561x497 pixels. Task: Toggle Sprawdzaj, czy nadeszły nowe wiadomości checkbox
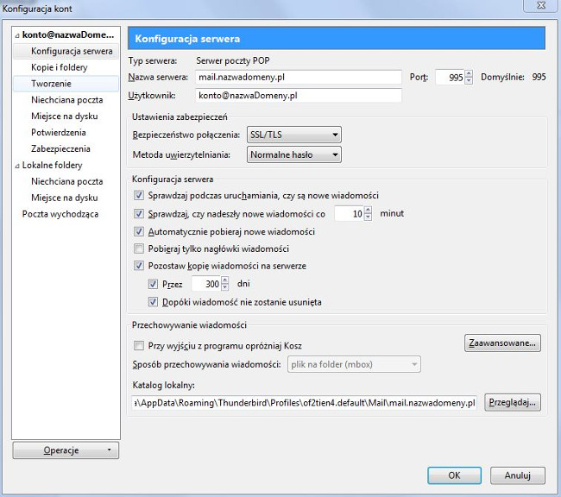point(139,214)
